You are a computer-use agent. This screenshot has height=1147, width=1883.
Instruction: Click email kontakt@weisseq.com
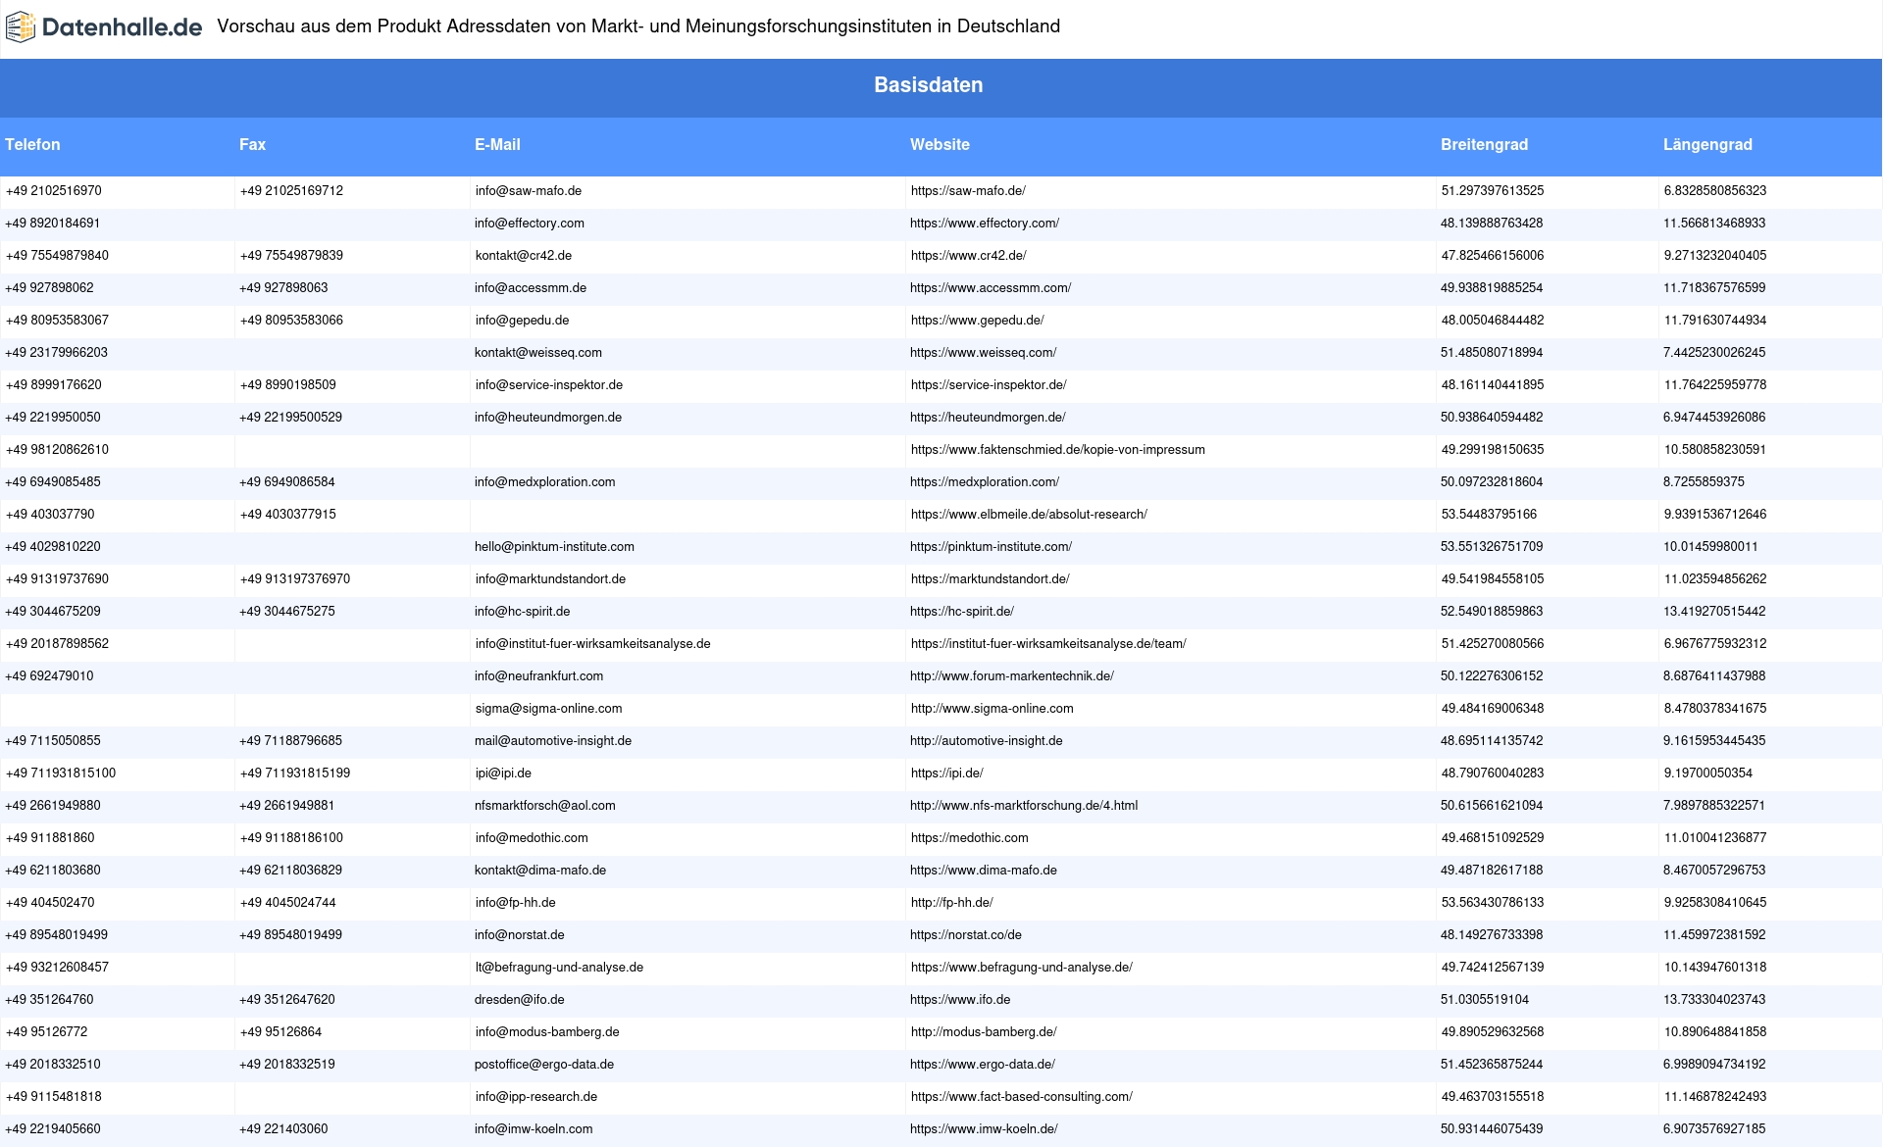538,353
